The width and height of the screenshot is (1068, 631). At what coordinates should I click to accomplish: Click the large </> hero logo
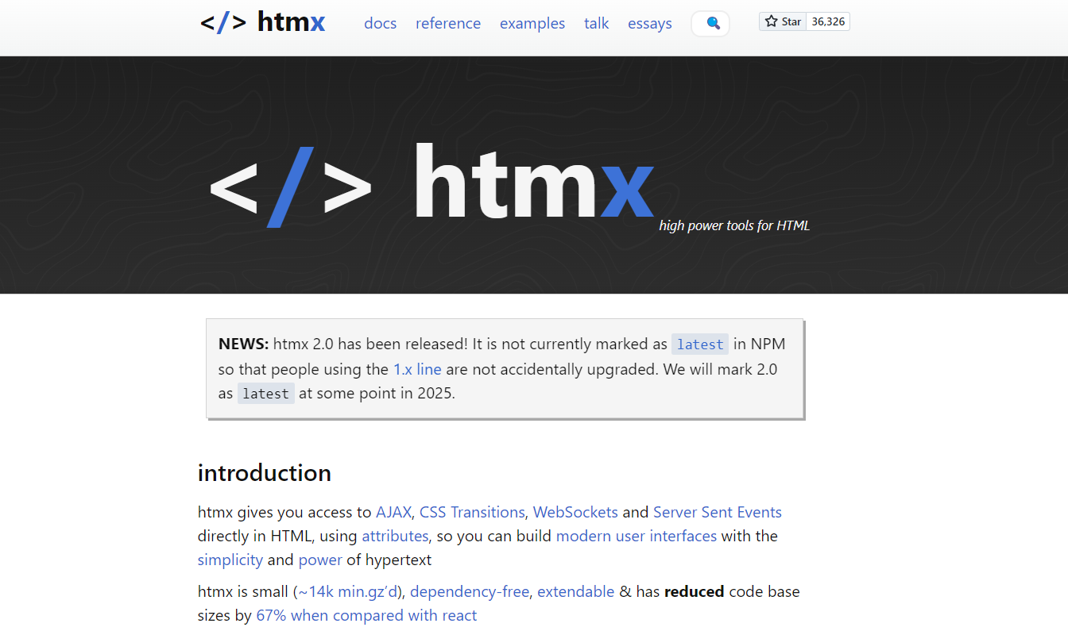(290, 188)
